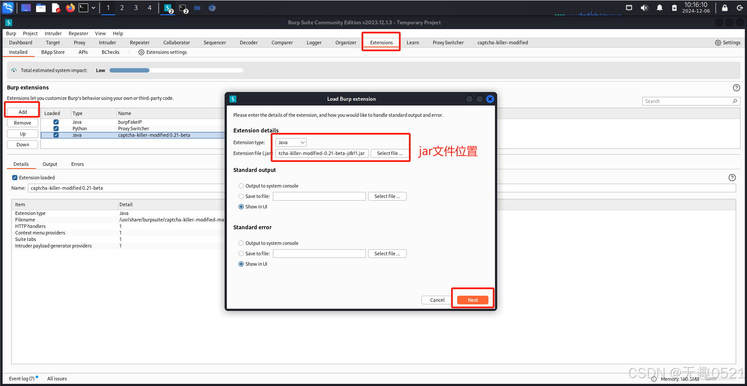Open help for Burp extensions
This screenshot has height=386, width=747.
[x=736, y=88]
